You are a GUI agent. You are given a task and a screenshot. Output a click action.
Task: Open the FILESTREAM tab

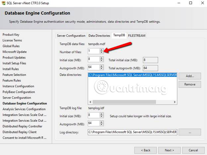point(137,36)
